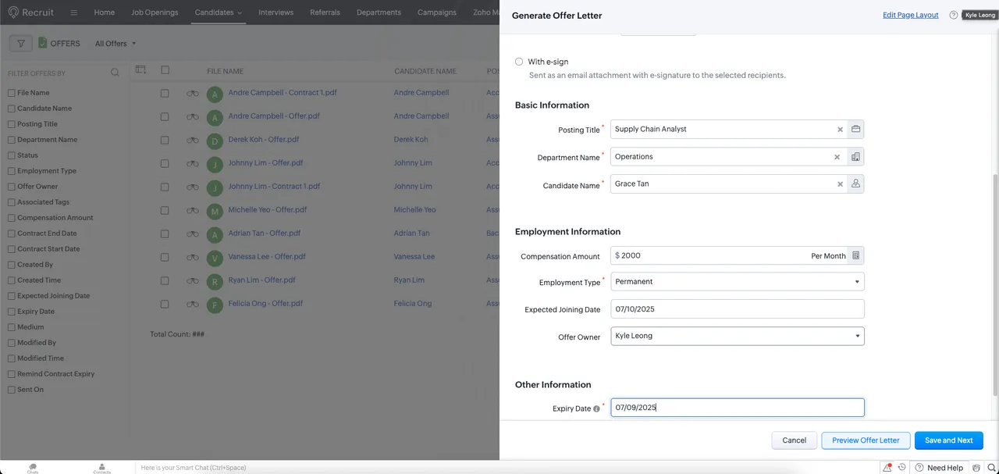Check the Sent On filter checkbox
The width and height of the screenshot is (999, 474).
pos(11,390)
